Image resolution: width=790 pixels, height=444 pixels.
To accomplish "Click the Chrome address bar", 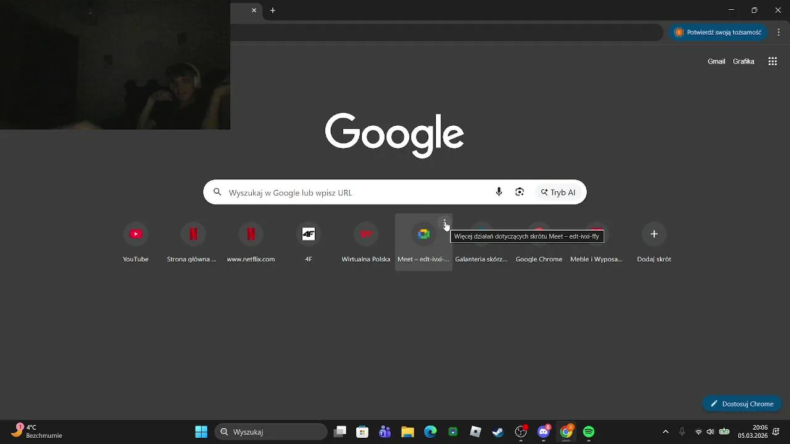I will pyautogui.click(x=446, y=32).
